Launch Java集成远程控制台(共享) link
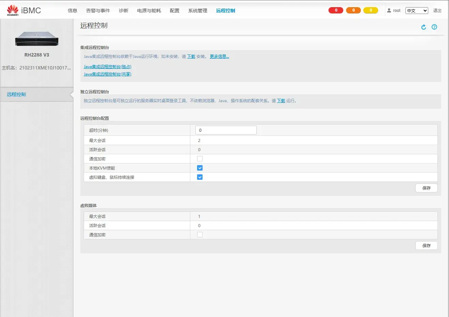Screen dimensions: 449x317 (108, 74)
